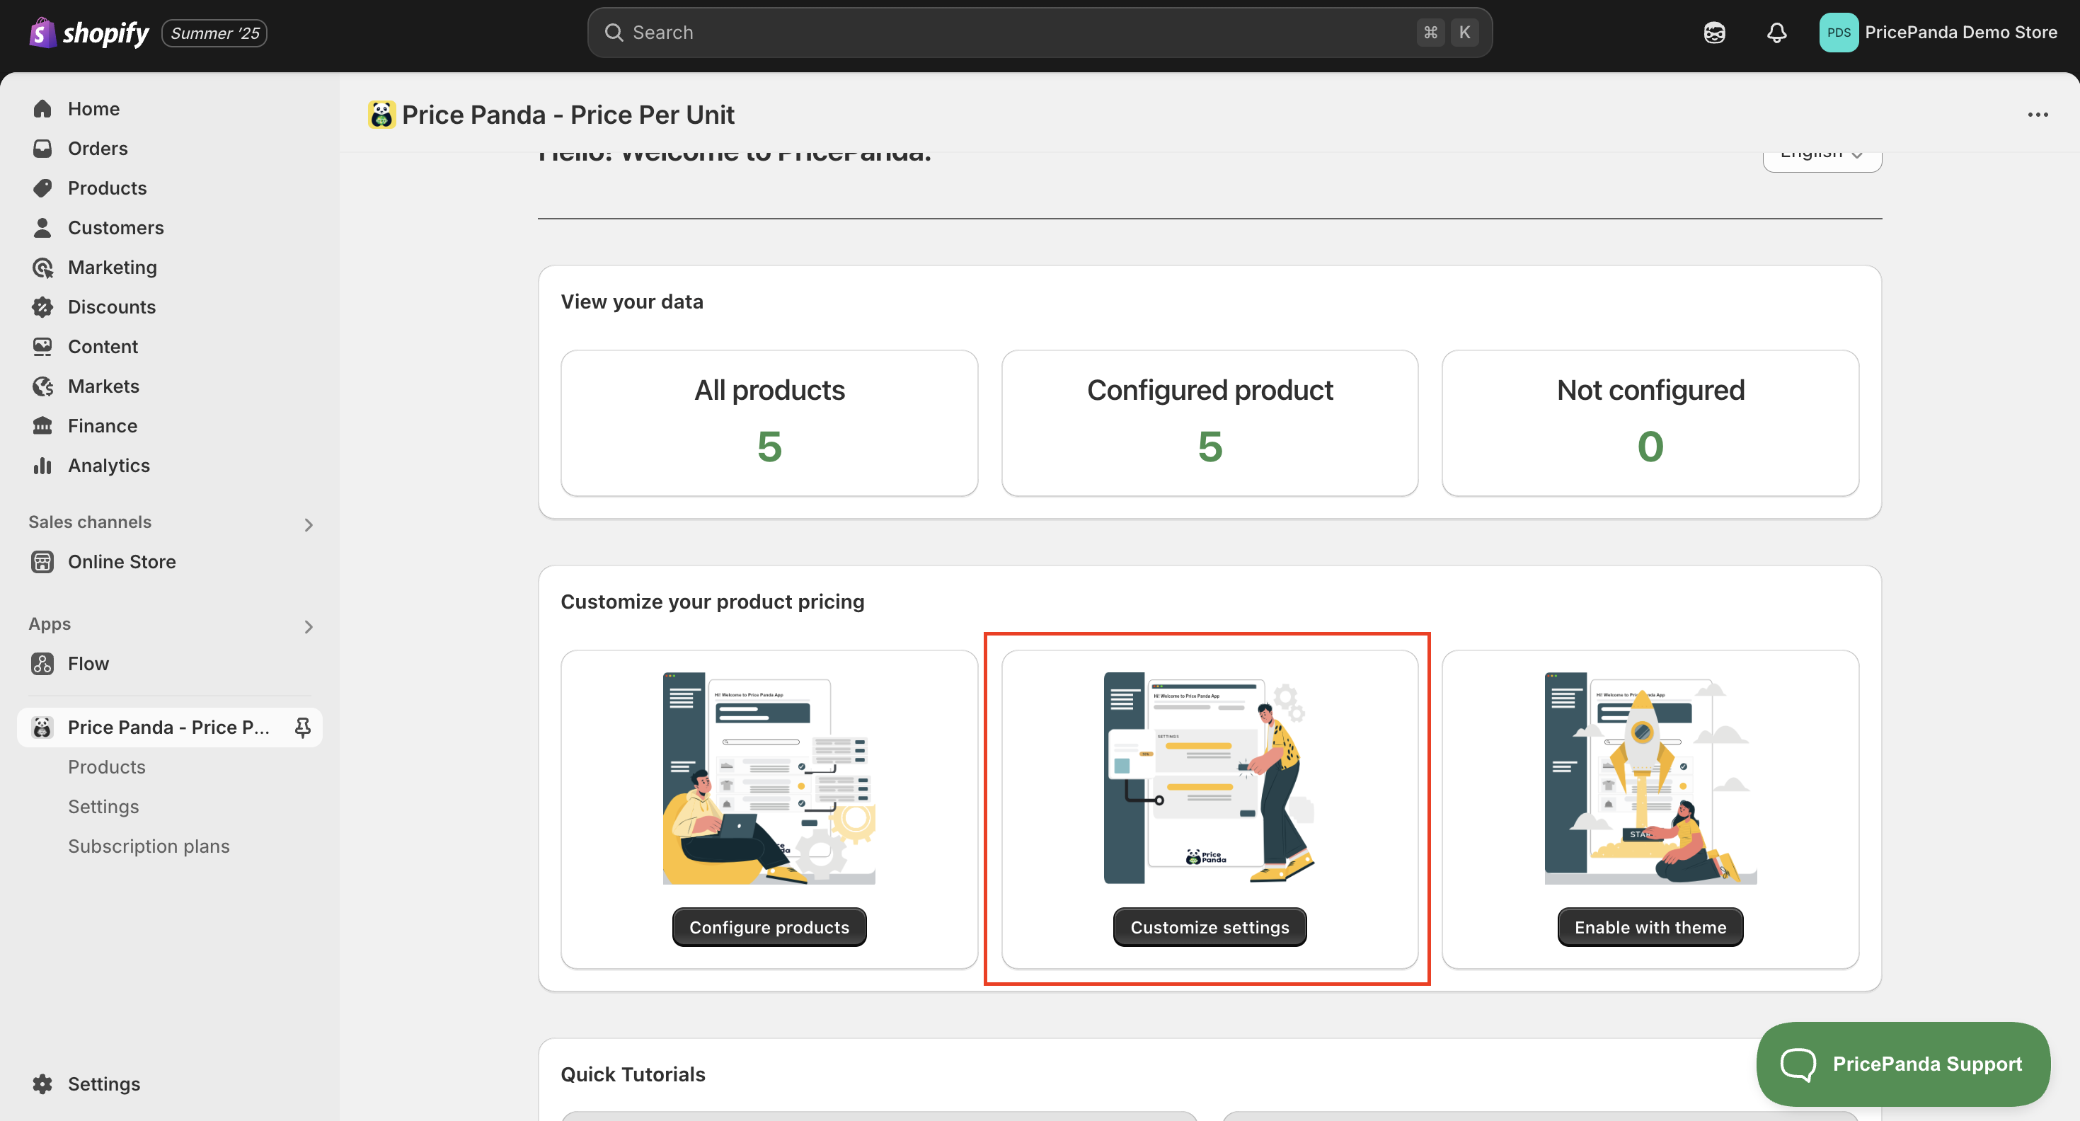Click the chat bubble in PricePanda Support
This screenshot has height=1121, width=2080.
(x=1798, y=1064)
